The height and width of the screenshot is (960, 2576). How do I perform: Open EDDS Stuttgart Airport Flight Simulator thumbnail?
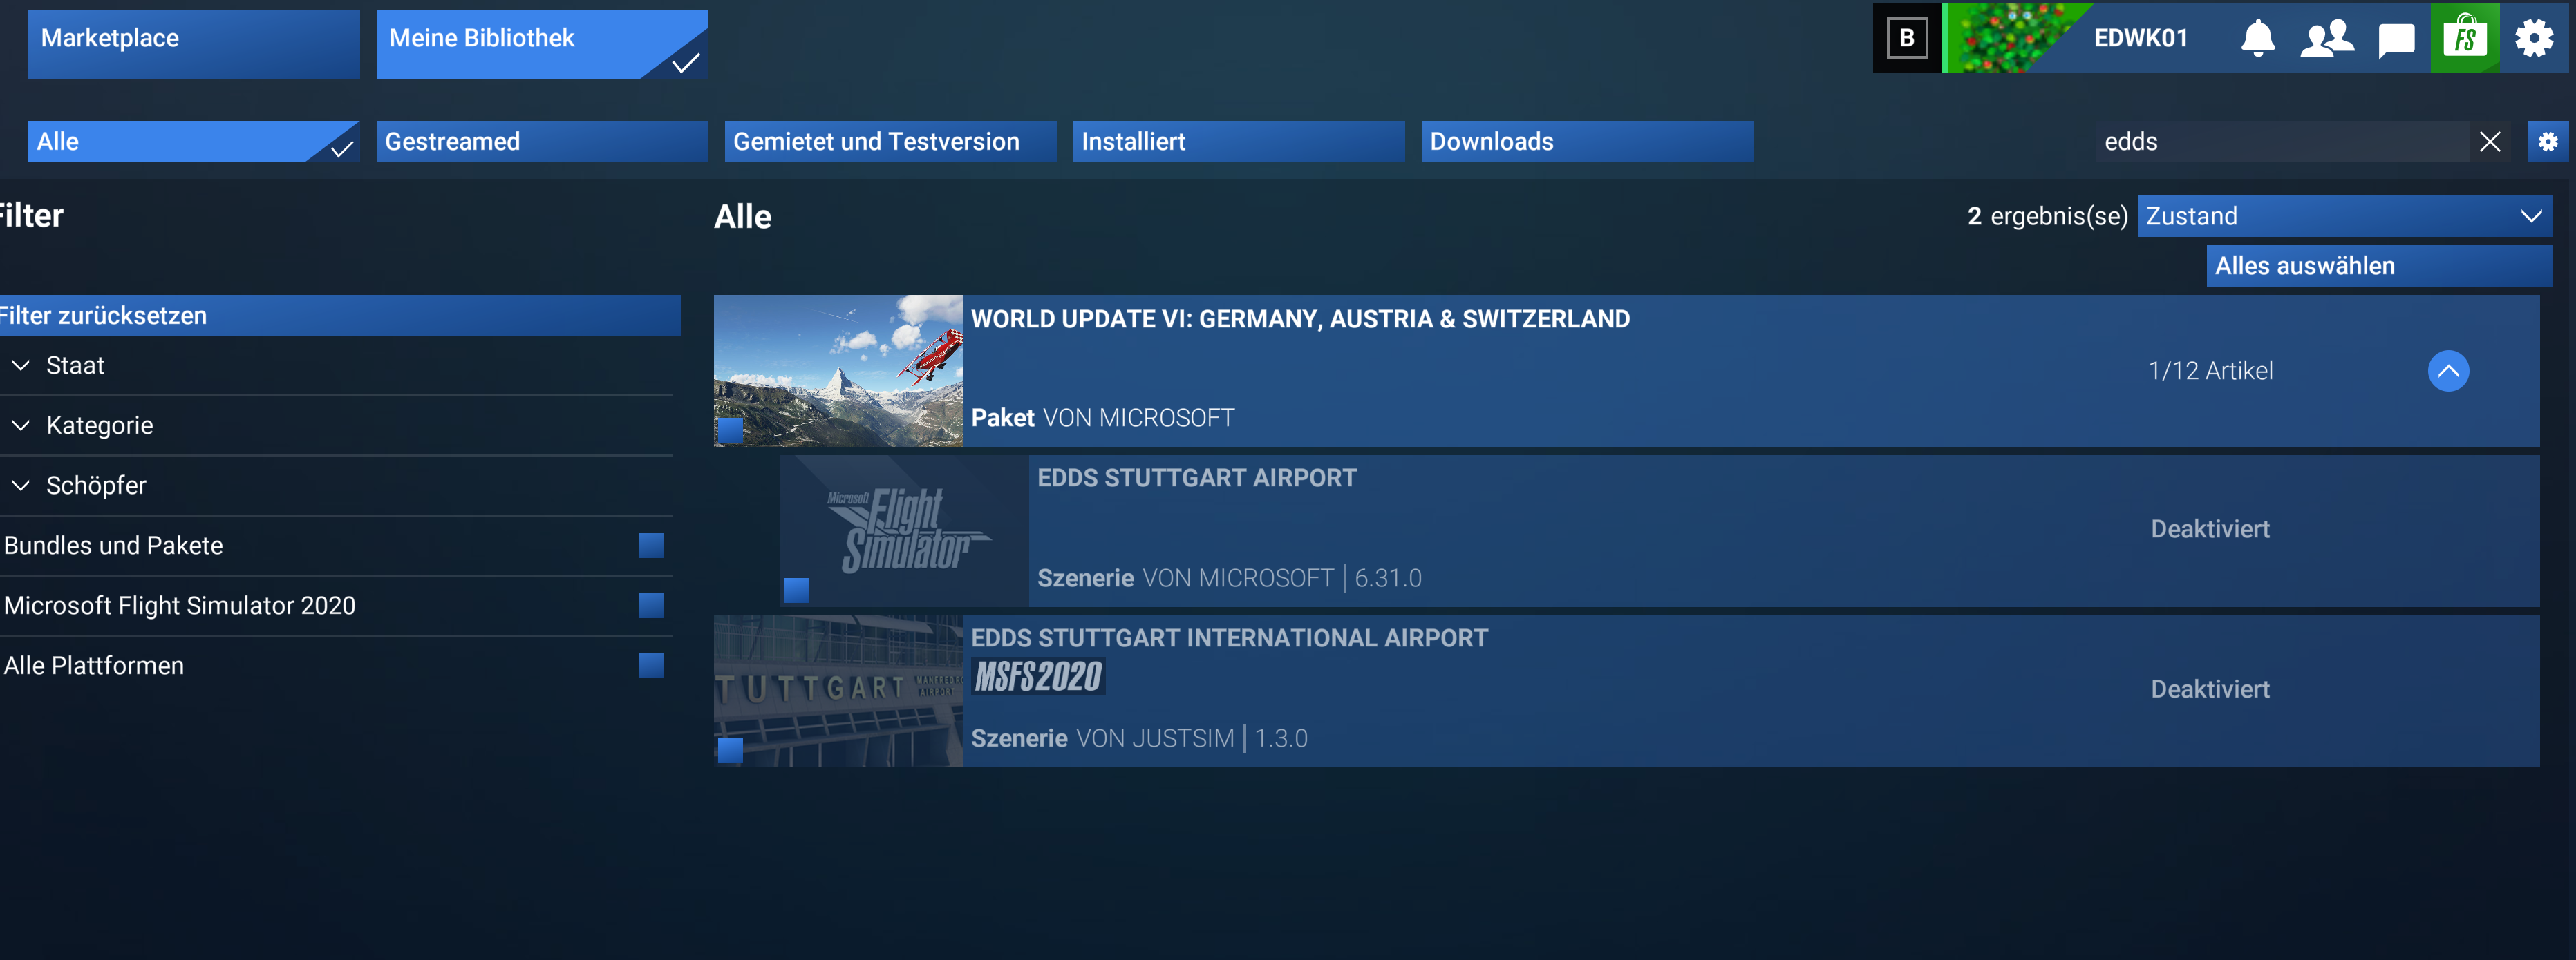click(904, 530)
